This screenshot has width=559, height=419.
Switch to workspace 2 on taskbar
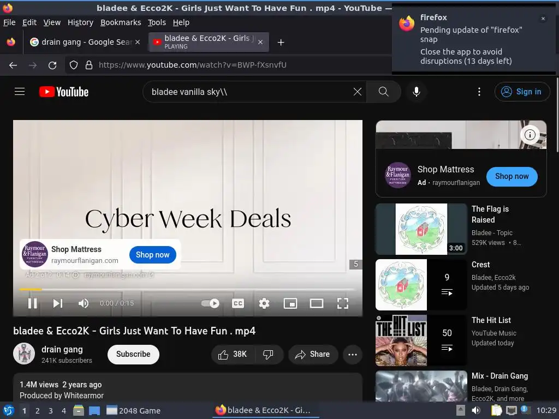38,411
